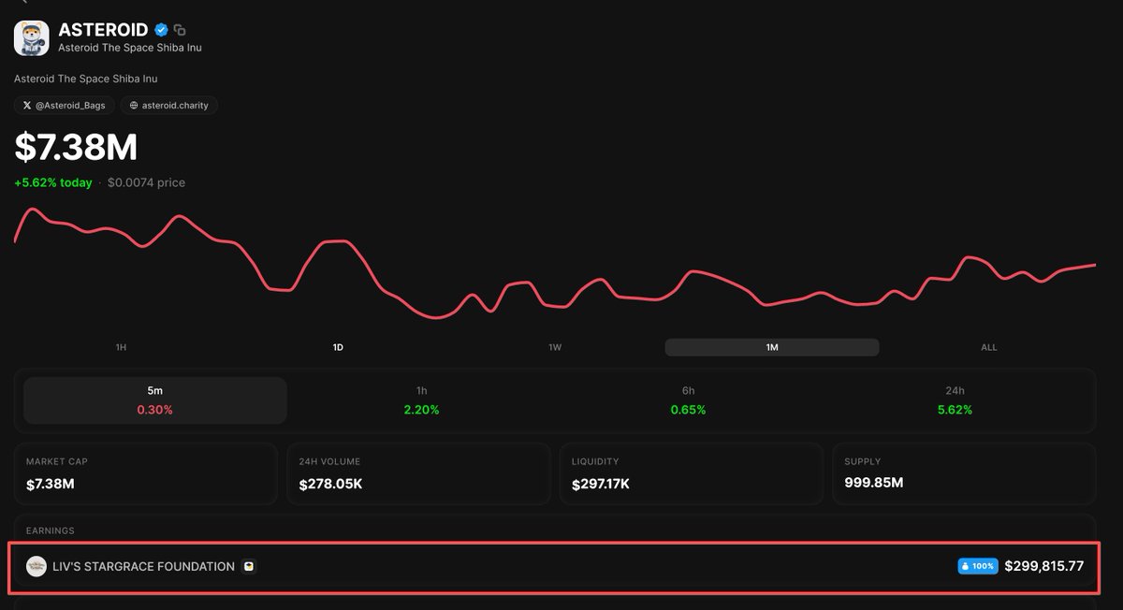
Task: Select the 1h change period card
Action: tap(422, 400)
